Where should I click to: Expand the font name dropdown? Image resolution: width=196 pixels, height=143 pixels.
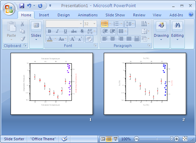81,24
